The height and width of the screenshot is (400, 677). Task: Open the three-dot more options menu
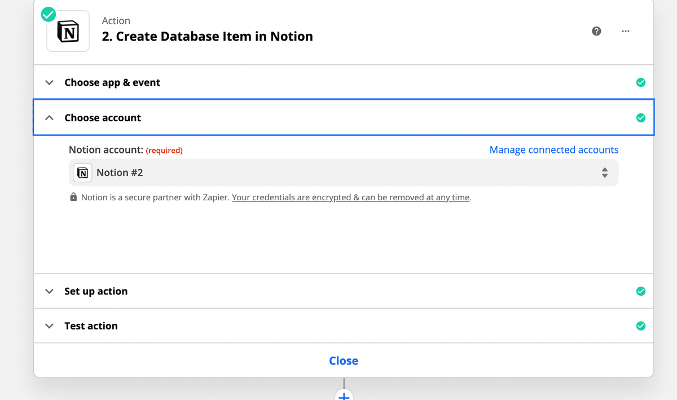pos(626,31)
